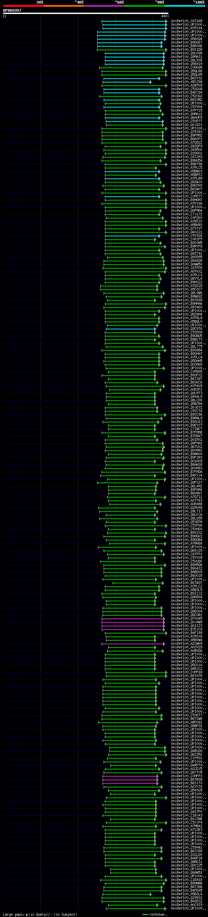Click the cyan alignment bar for UniRef100_C6T1A9
The width and height of the screenshot is (208, 917).
(x=135, y=21)
